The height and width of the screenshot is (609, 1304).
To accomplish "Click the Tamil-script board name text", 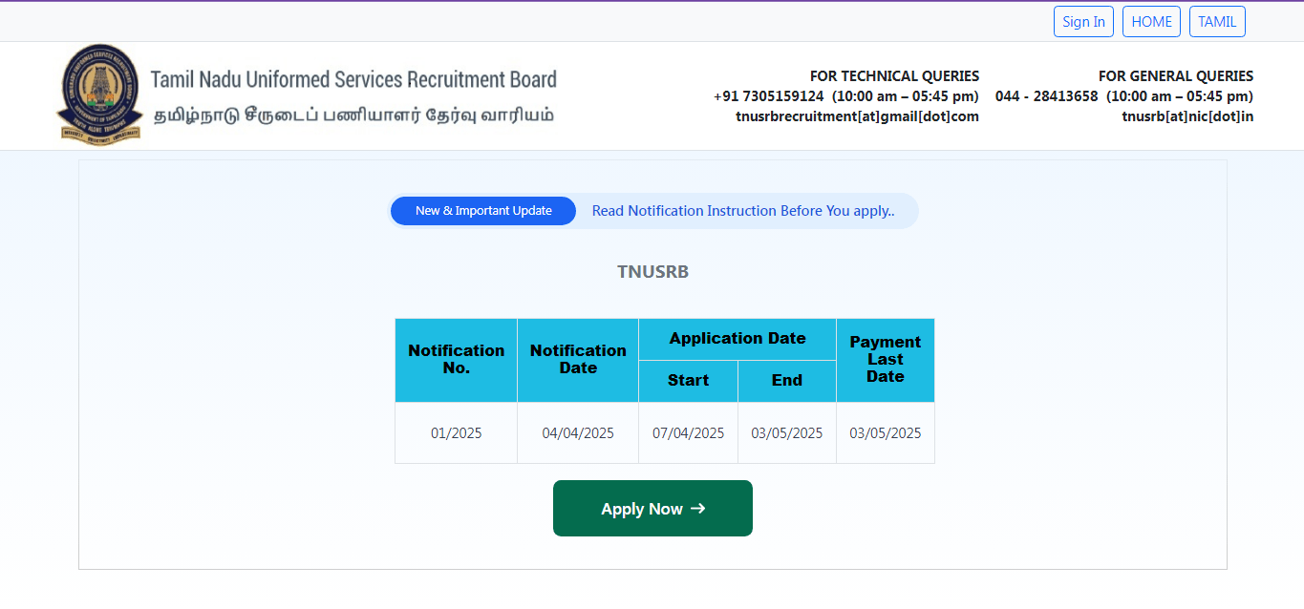I will pyautogui.click(x=353, y=115).
